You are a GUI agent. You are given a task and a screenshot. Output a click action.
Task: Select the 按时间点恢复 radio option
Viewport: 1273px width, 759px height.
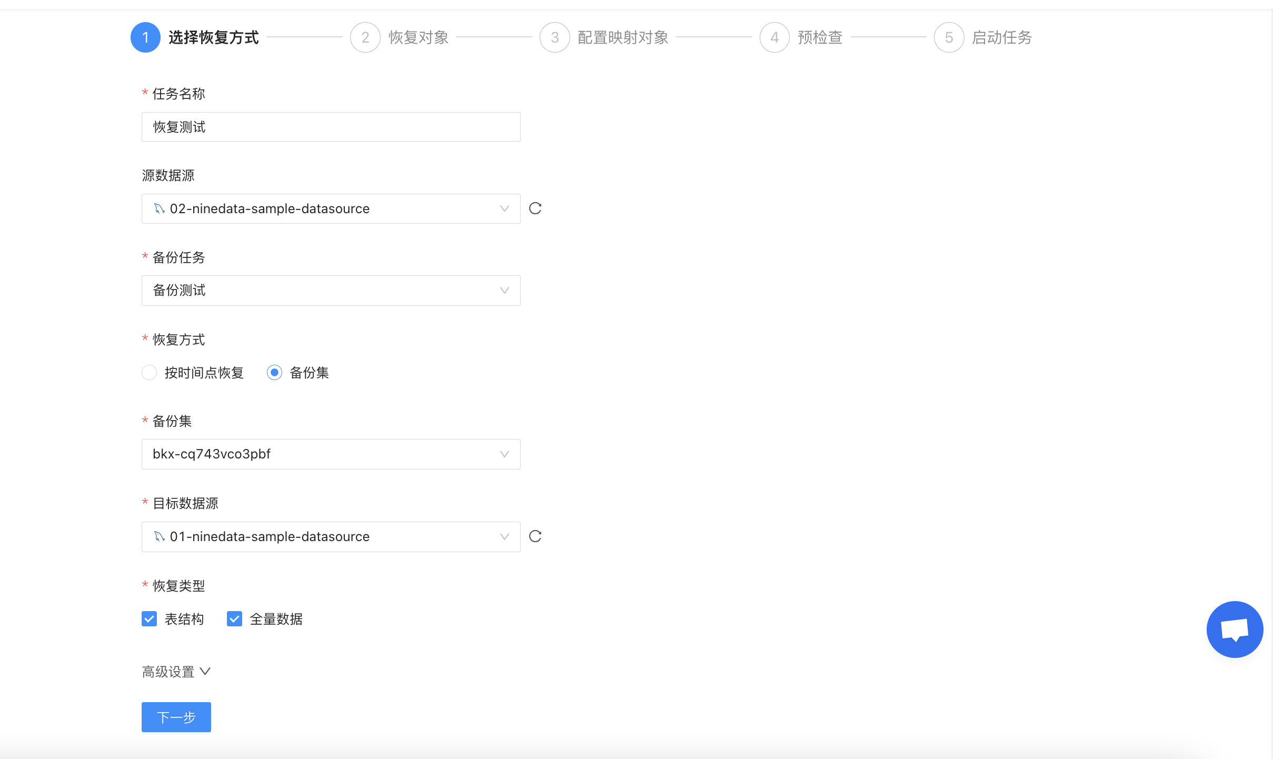coord(149,372)
